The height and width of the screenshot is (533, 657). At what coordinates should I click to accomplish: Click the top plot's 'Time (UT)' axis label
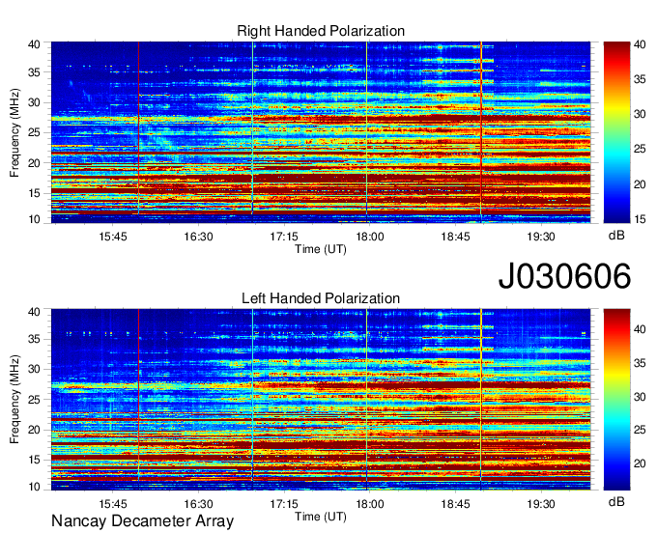tap(321, 249)
